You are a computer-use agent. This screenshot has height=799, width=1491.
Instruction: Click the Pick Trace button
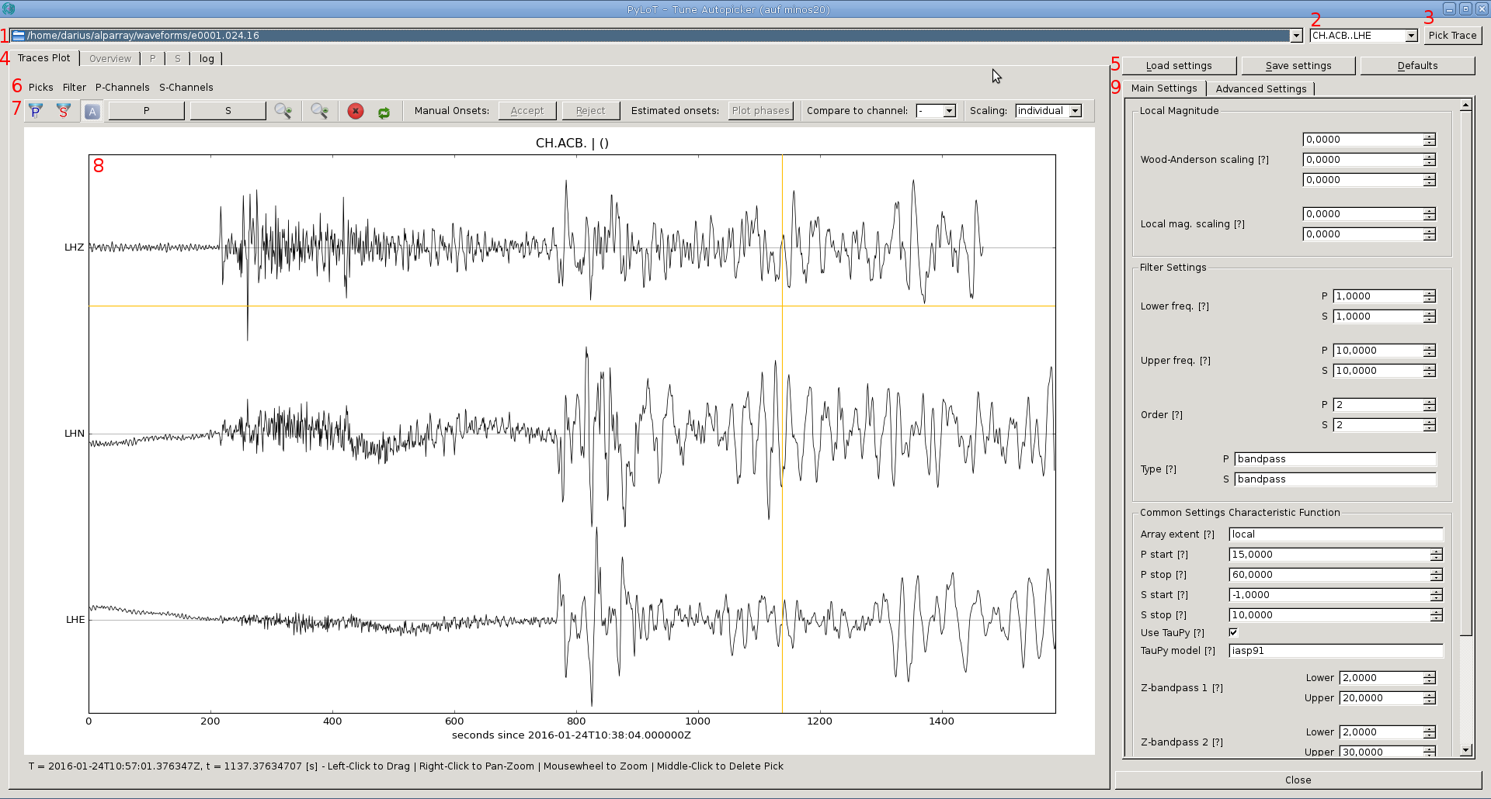pyautogui.click(x=1452, y=36)
